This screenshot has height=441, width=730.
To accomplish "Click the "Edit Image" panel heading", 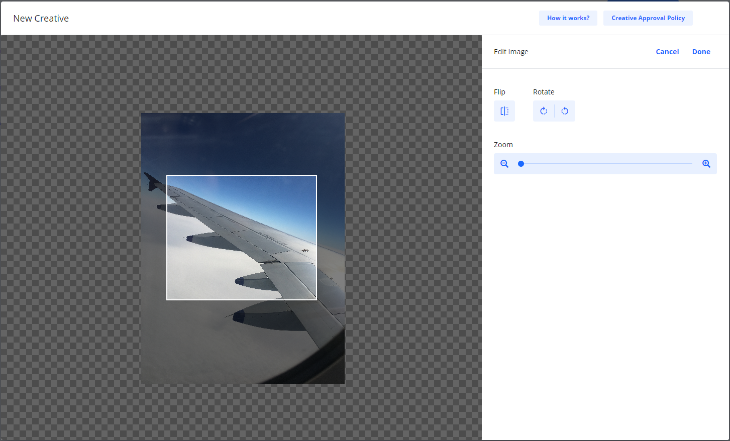I will tap(511, 52).
